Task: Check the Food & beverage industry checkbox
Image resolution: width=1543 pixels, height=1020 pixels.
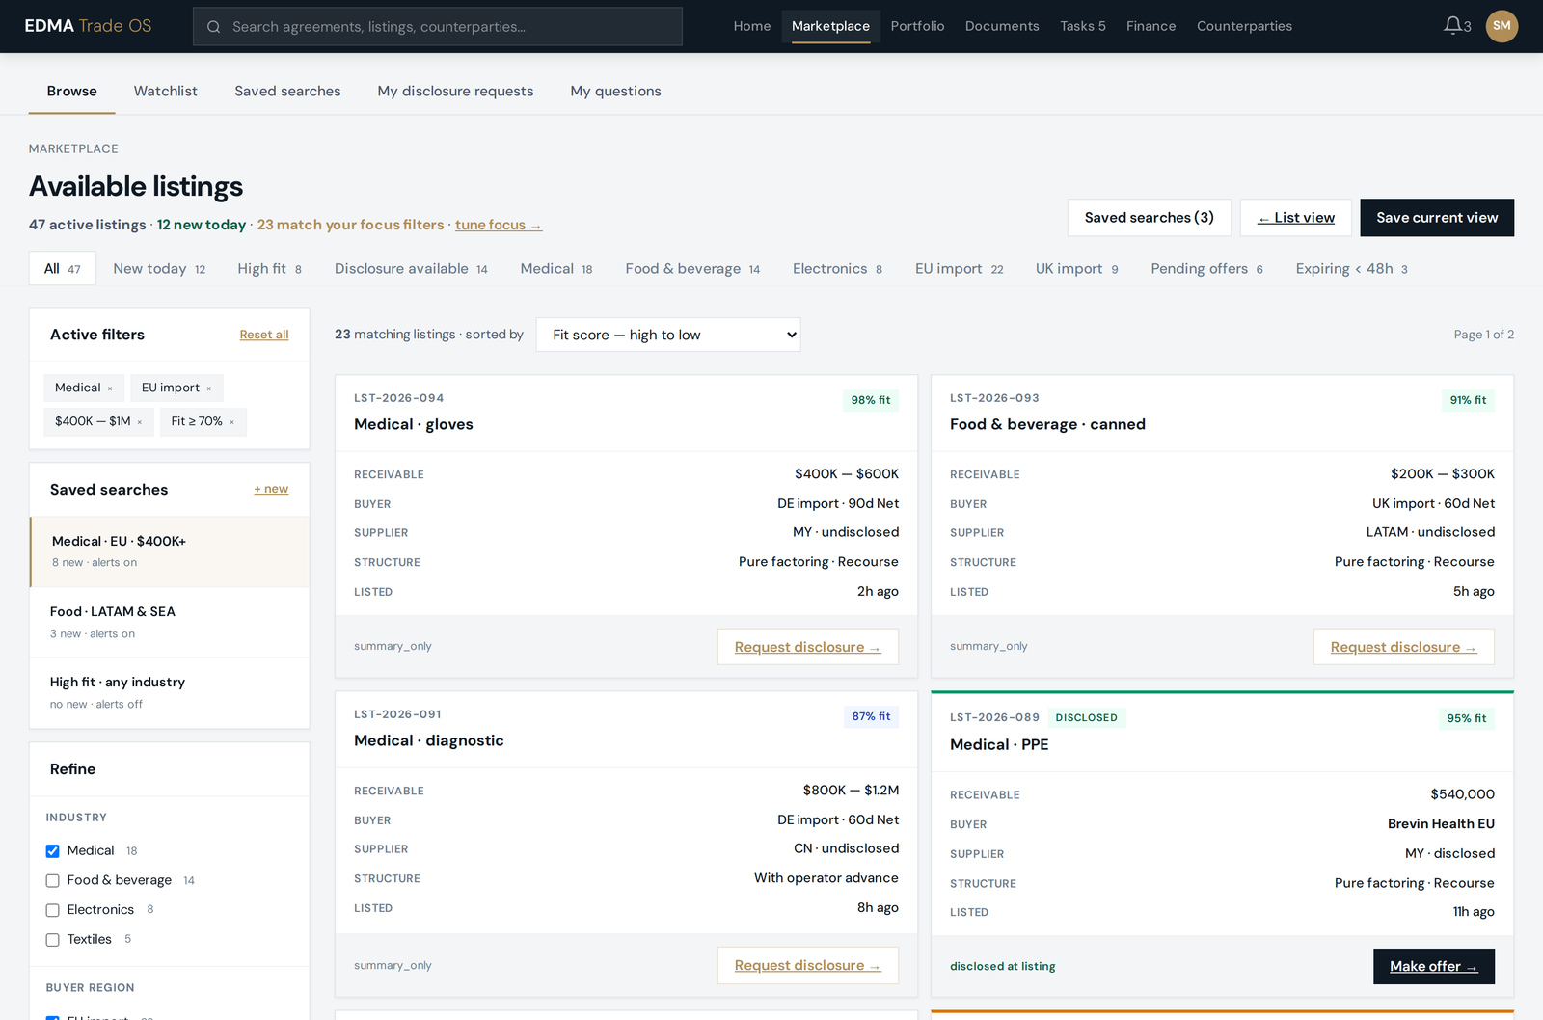Action: tap(53, 881)
